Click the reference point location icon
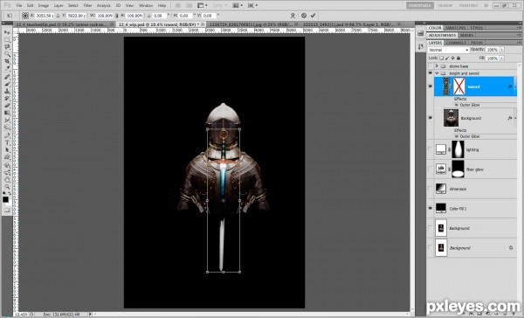The height and width of the screenshot is (318, 524). click(25, 16)
